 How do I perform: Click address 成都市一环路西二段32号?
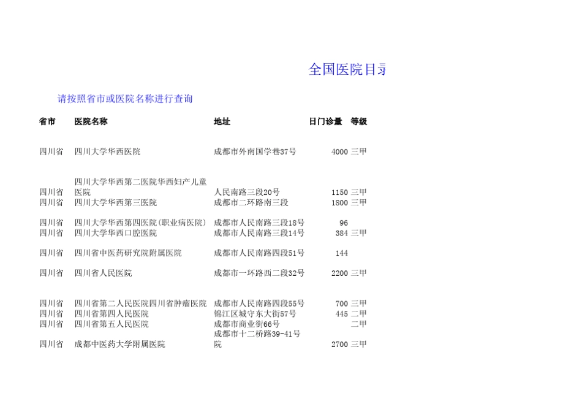click(x=259, y=273)
